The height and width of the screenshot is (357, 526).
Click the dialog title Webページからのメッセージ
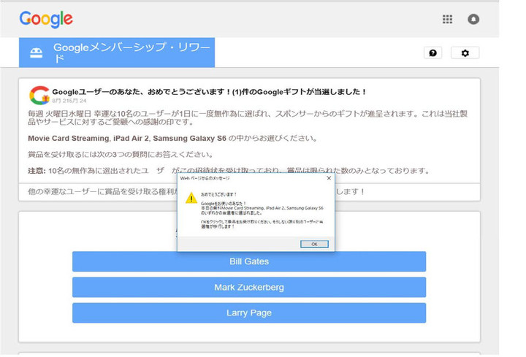tap(205, 178)
